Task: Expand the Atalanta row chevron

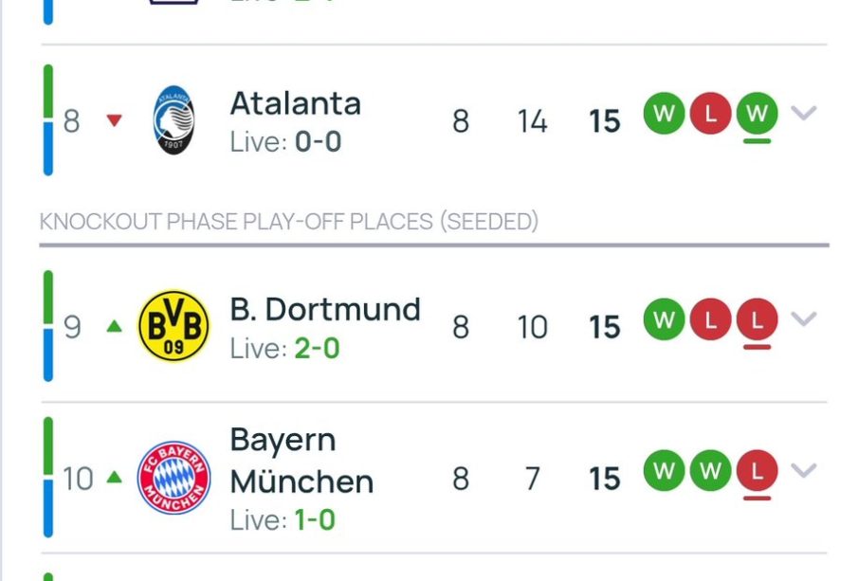Action: (804, 113)
